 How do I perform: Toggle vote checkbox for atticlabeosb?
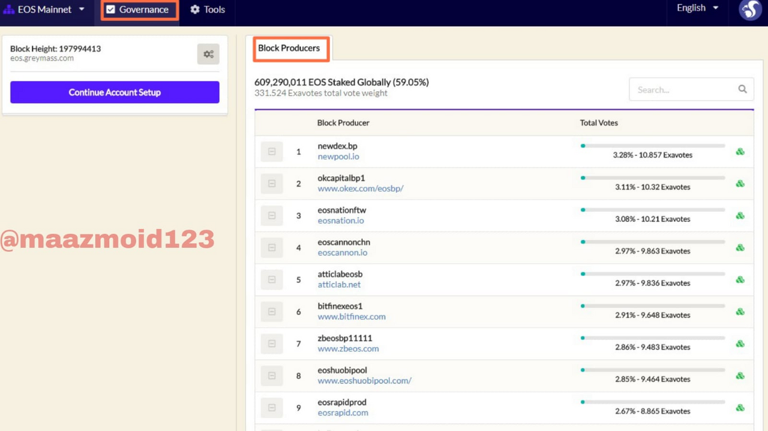(272, 279)
